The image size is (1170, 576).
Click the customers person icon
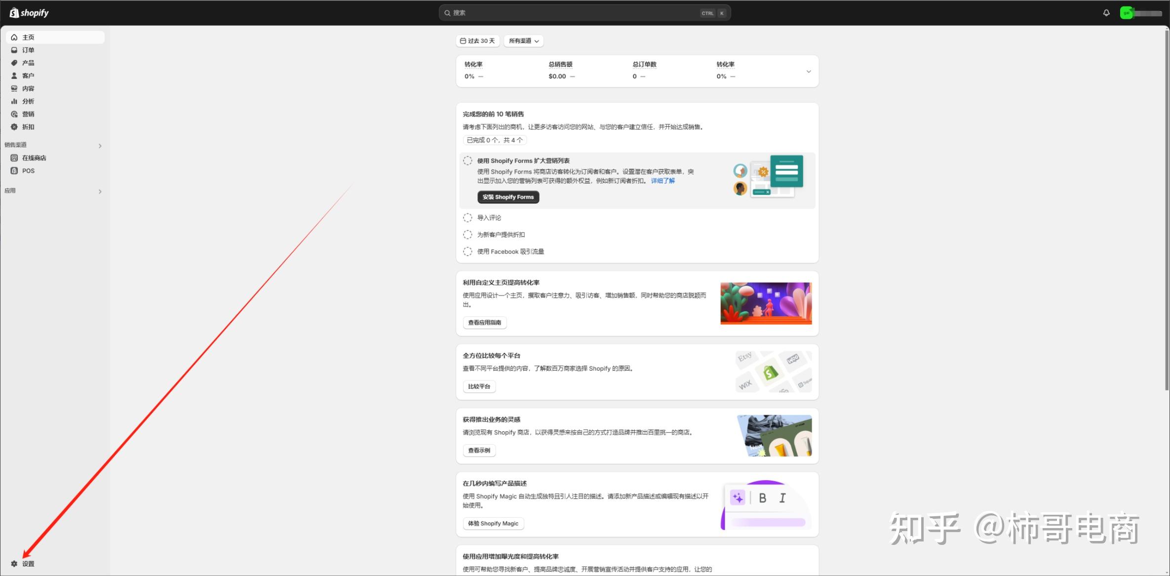pos(14,76)
